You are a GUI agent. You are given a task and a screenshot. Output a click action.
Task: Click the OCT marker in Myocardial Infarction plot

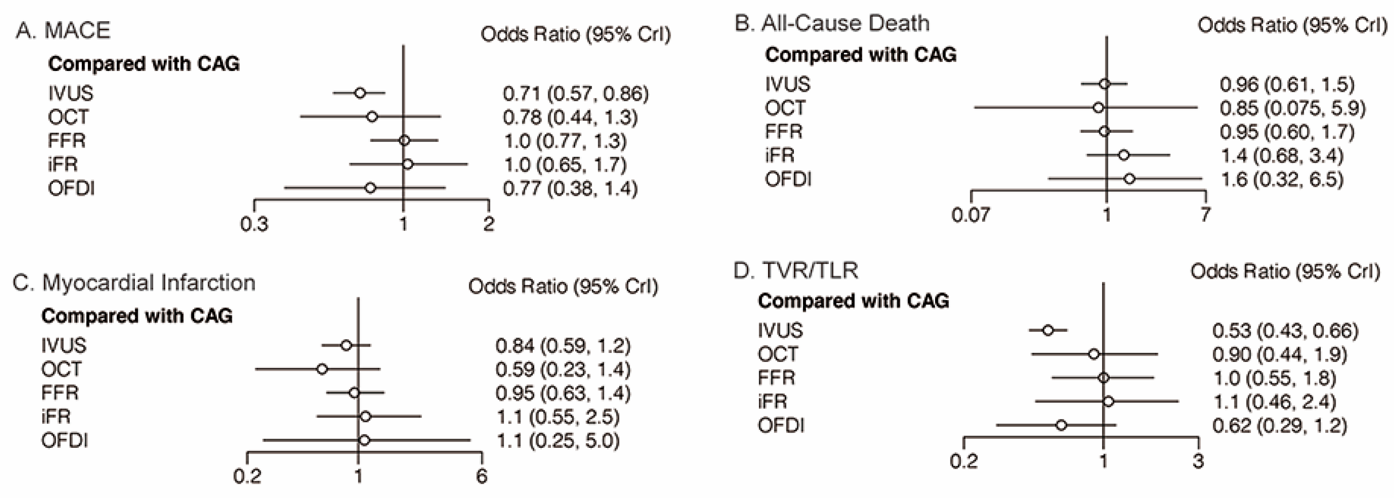322,369
